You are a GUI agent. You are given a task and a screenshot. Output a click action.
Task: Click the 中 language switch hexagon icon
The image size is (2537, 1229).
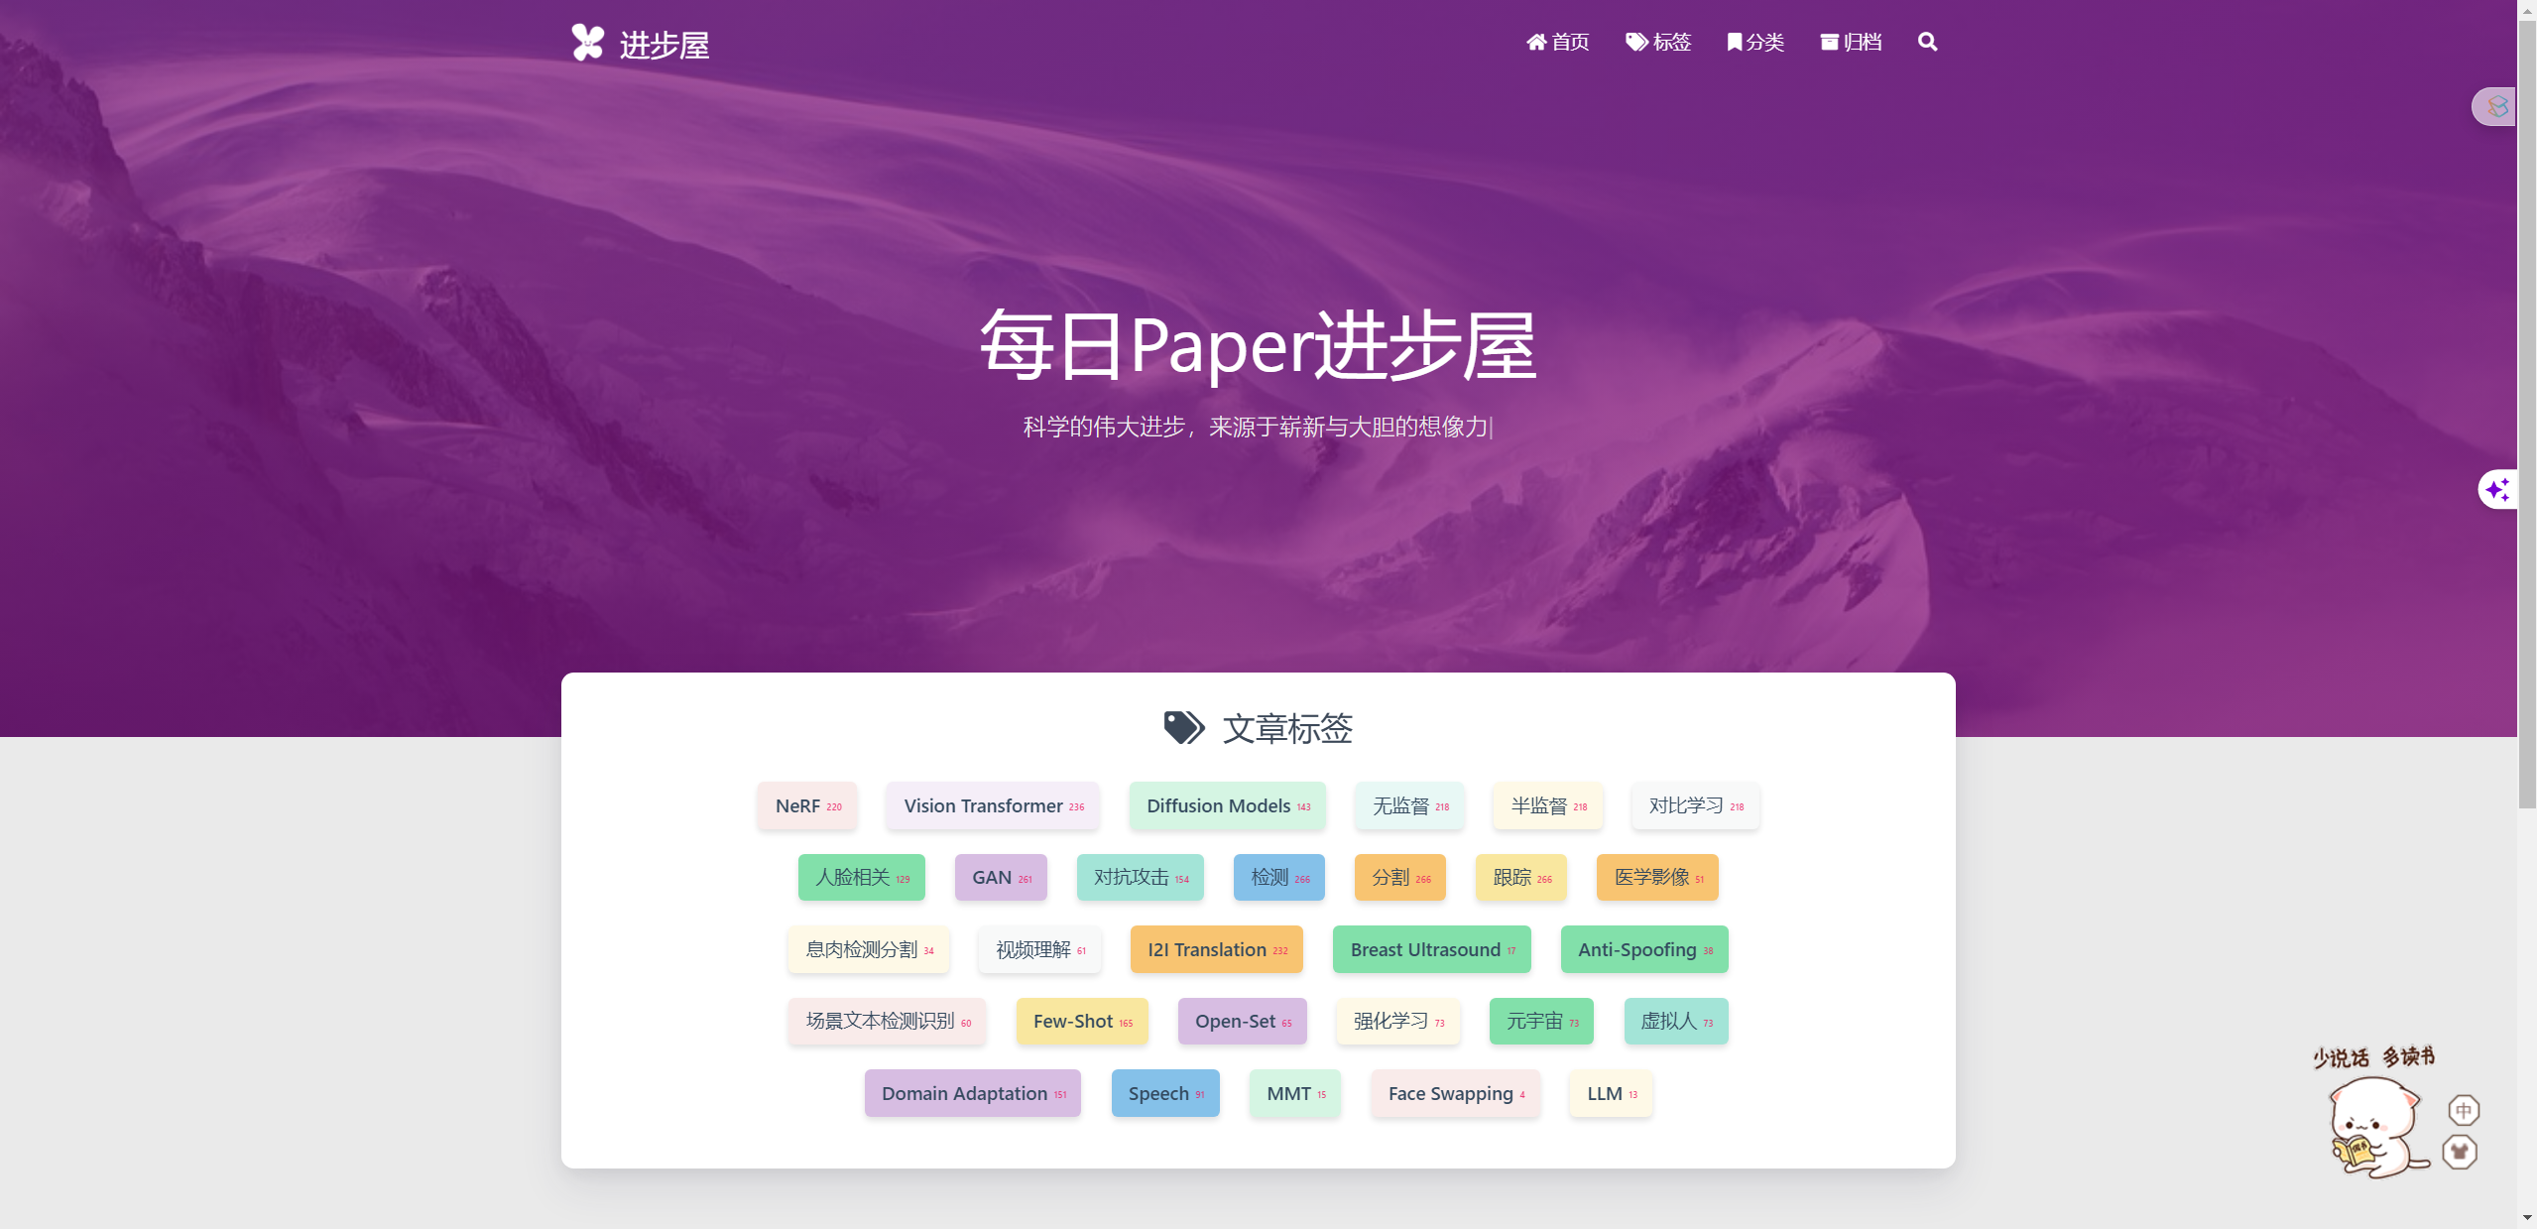(2464, 1110)
